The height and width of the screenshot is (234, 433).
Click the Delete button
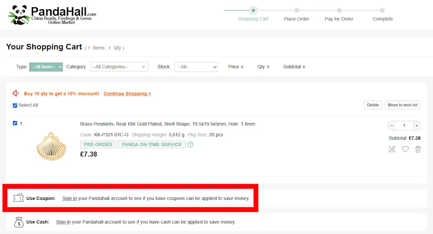coord(373,105)
